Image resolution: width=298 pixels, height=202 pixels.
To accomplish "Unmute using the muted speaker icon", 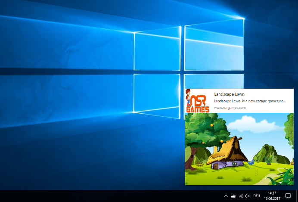I will (247, 196).
